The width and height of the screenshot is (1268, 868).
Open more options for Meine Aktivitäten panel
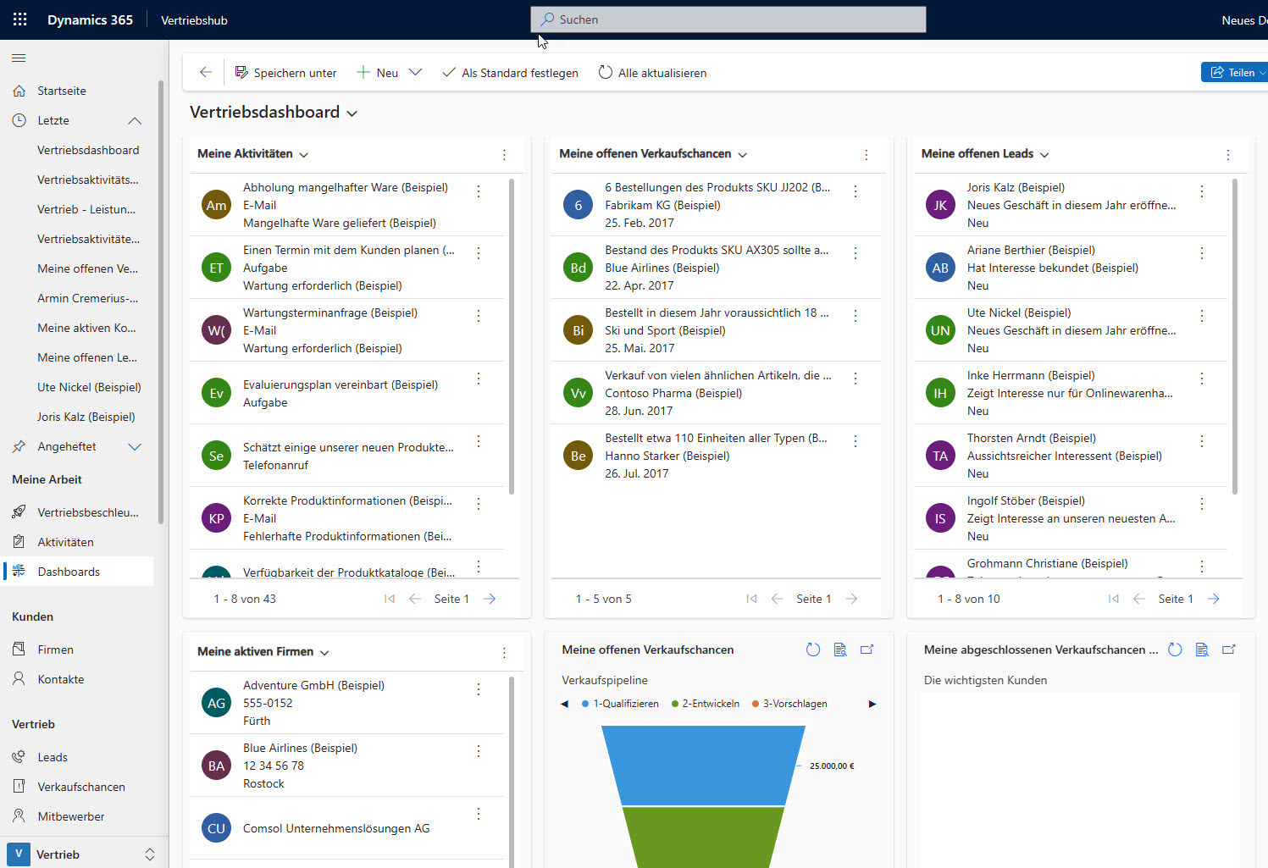point(504,155)
